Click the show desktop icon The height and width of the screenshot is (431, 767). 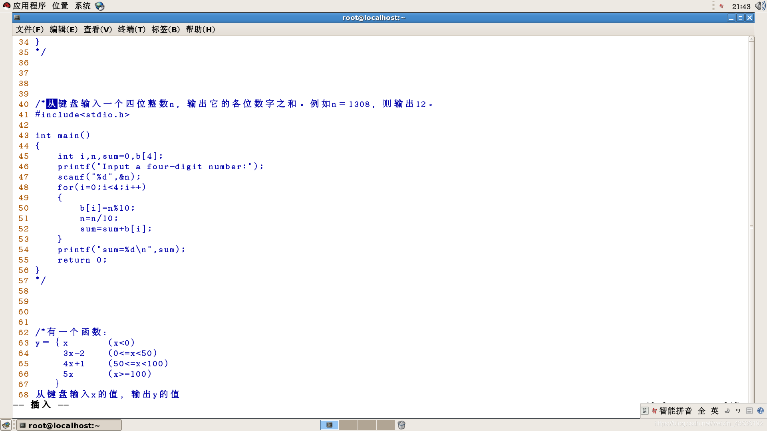[x=6, y=425]
